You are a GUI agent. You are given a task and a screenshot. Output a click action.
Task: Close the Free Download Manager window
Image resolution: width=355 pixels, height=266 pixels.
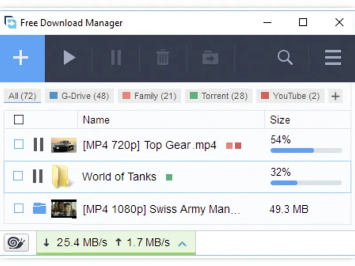click(x=339, y=23)
